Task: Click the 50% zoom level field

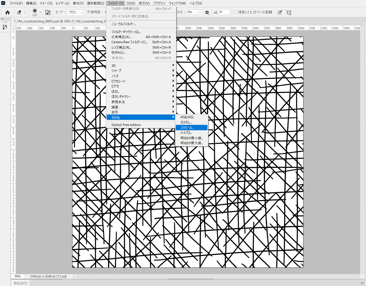Action: click(18, 276)
